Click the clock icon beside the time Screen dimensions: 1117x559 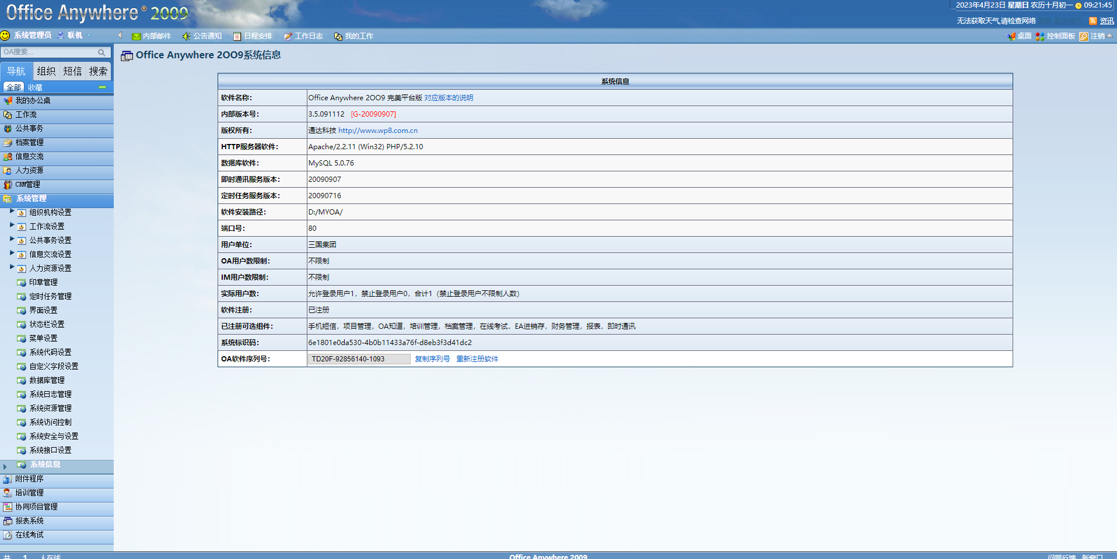click(x=1079, y=6)
